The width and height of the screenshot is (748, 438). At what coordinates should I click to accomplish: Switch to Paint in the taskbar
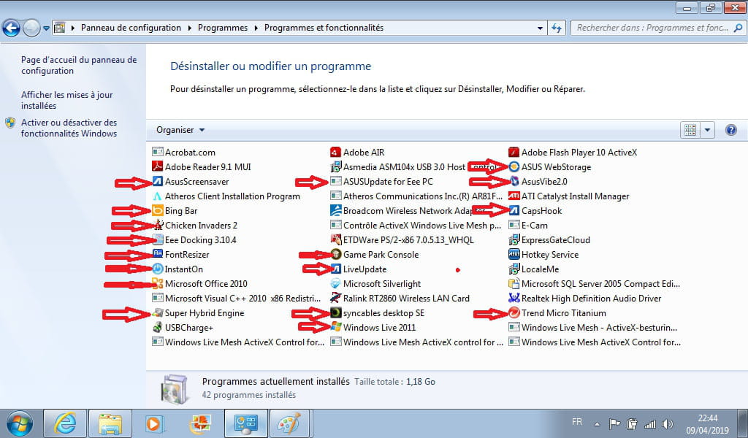289,423
